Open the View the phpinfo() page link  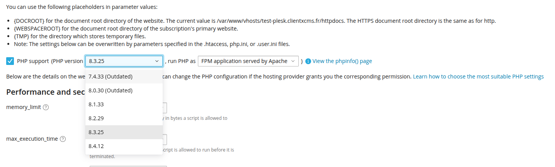342,61
